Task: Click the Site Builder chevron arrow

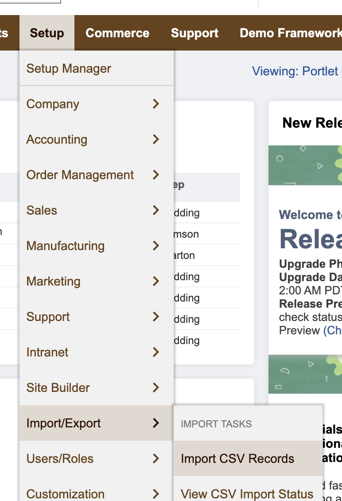Action: [x=155, y=387]
